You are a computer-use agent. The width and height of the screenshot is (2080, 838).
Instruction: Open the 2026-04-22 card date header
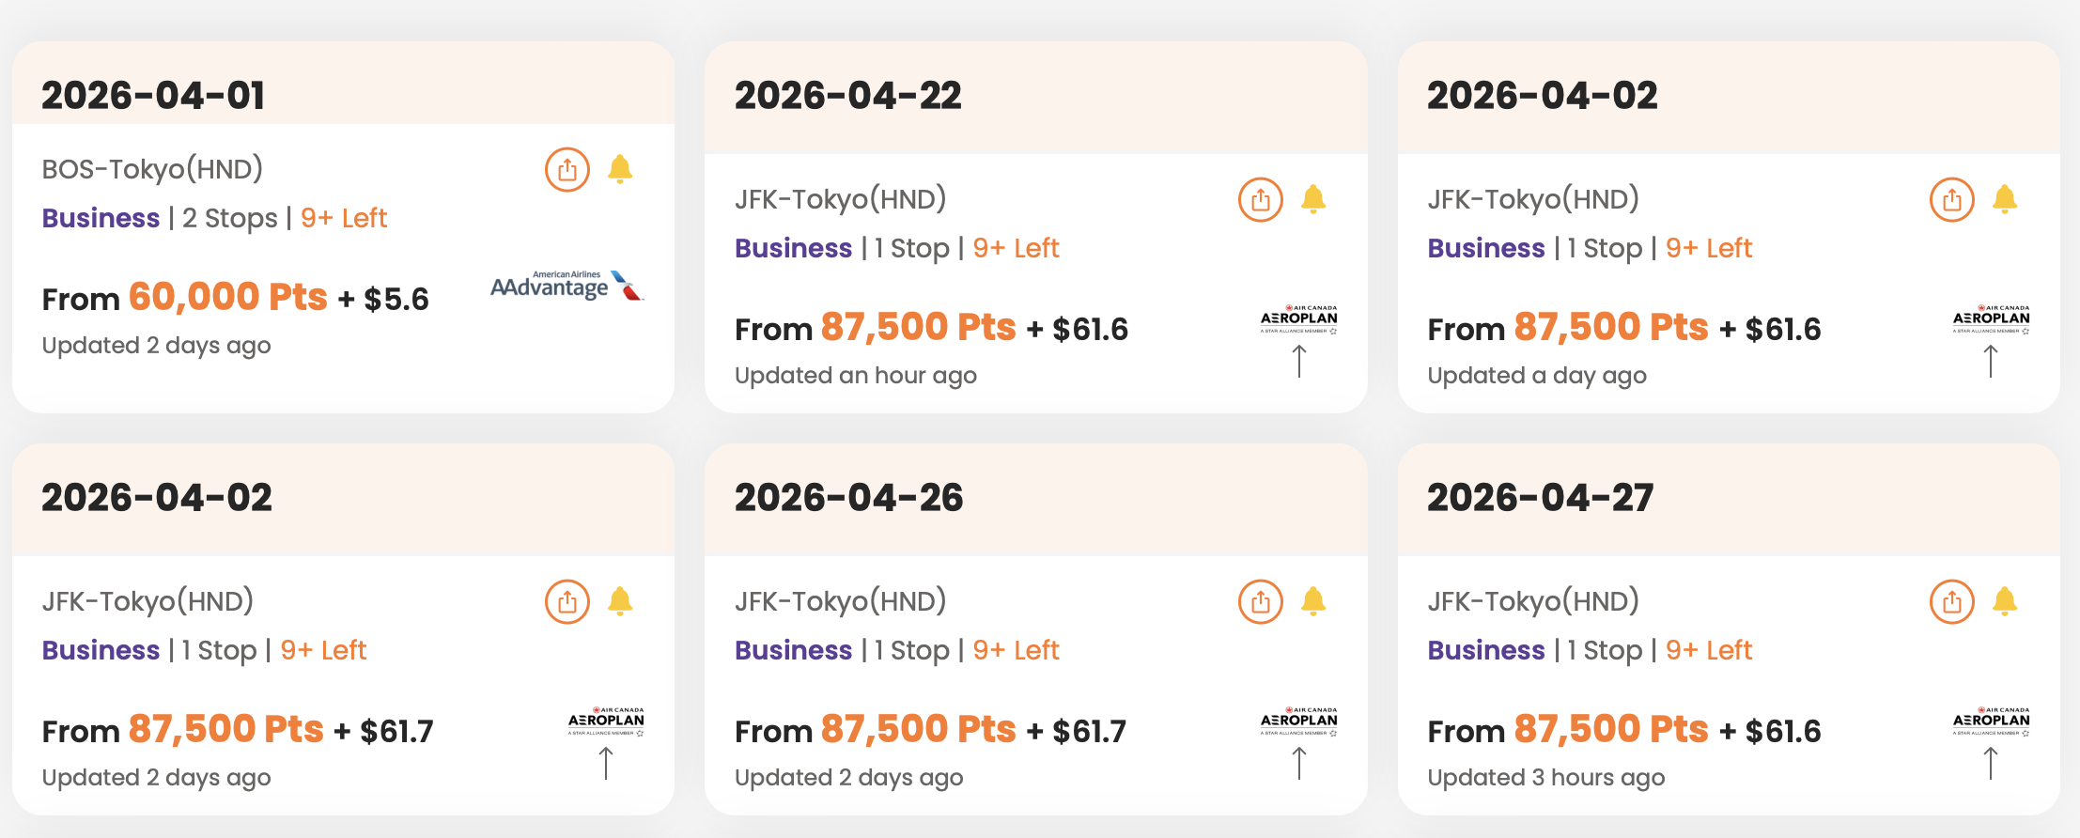[x=848, y=96]
